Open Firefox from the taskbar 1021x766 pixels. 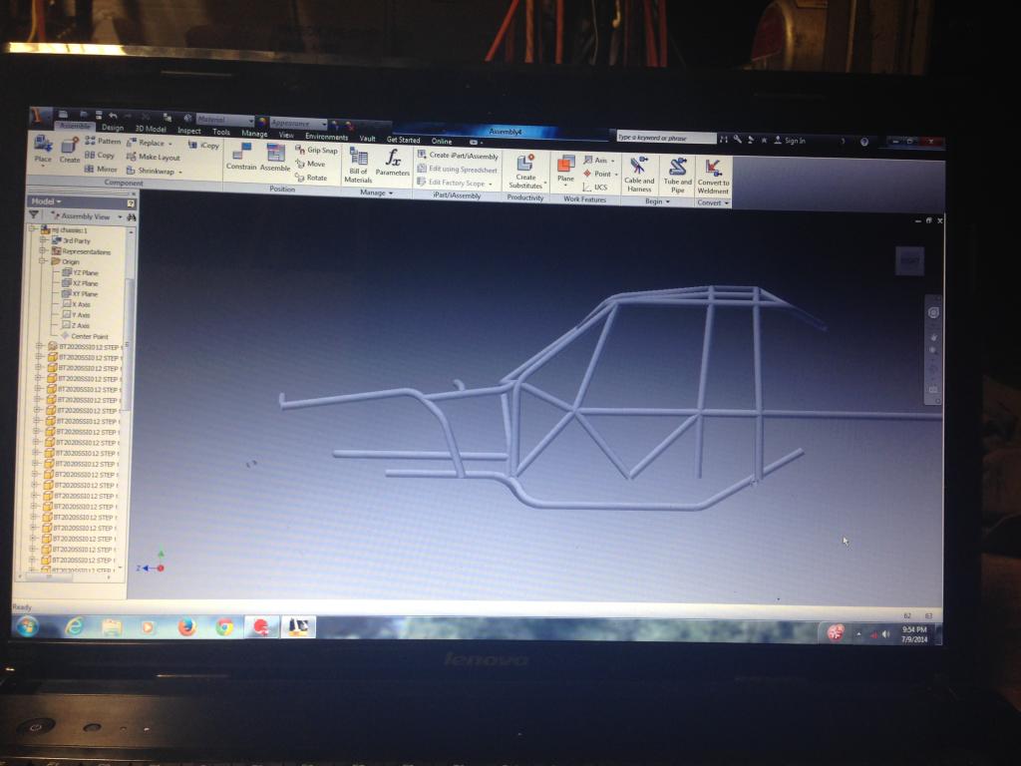tap(186, 626)
